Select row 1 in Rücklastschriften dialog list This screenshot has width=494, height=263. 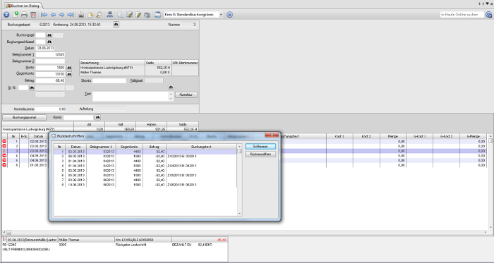pyautogui.click(x=145, y=152)
